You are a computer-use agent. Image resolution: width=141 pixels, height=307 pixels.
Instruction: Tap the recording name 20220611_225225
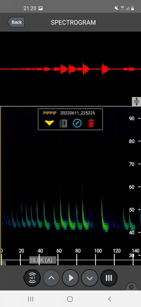coord(78,113)
